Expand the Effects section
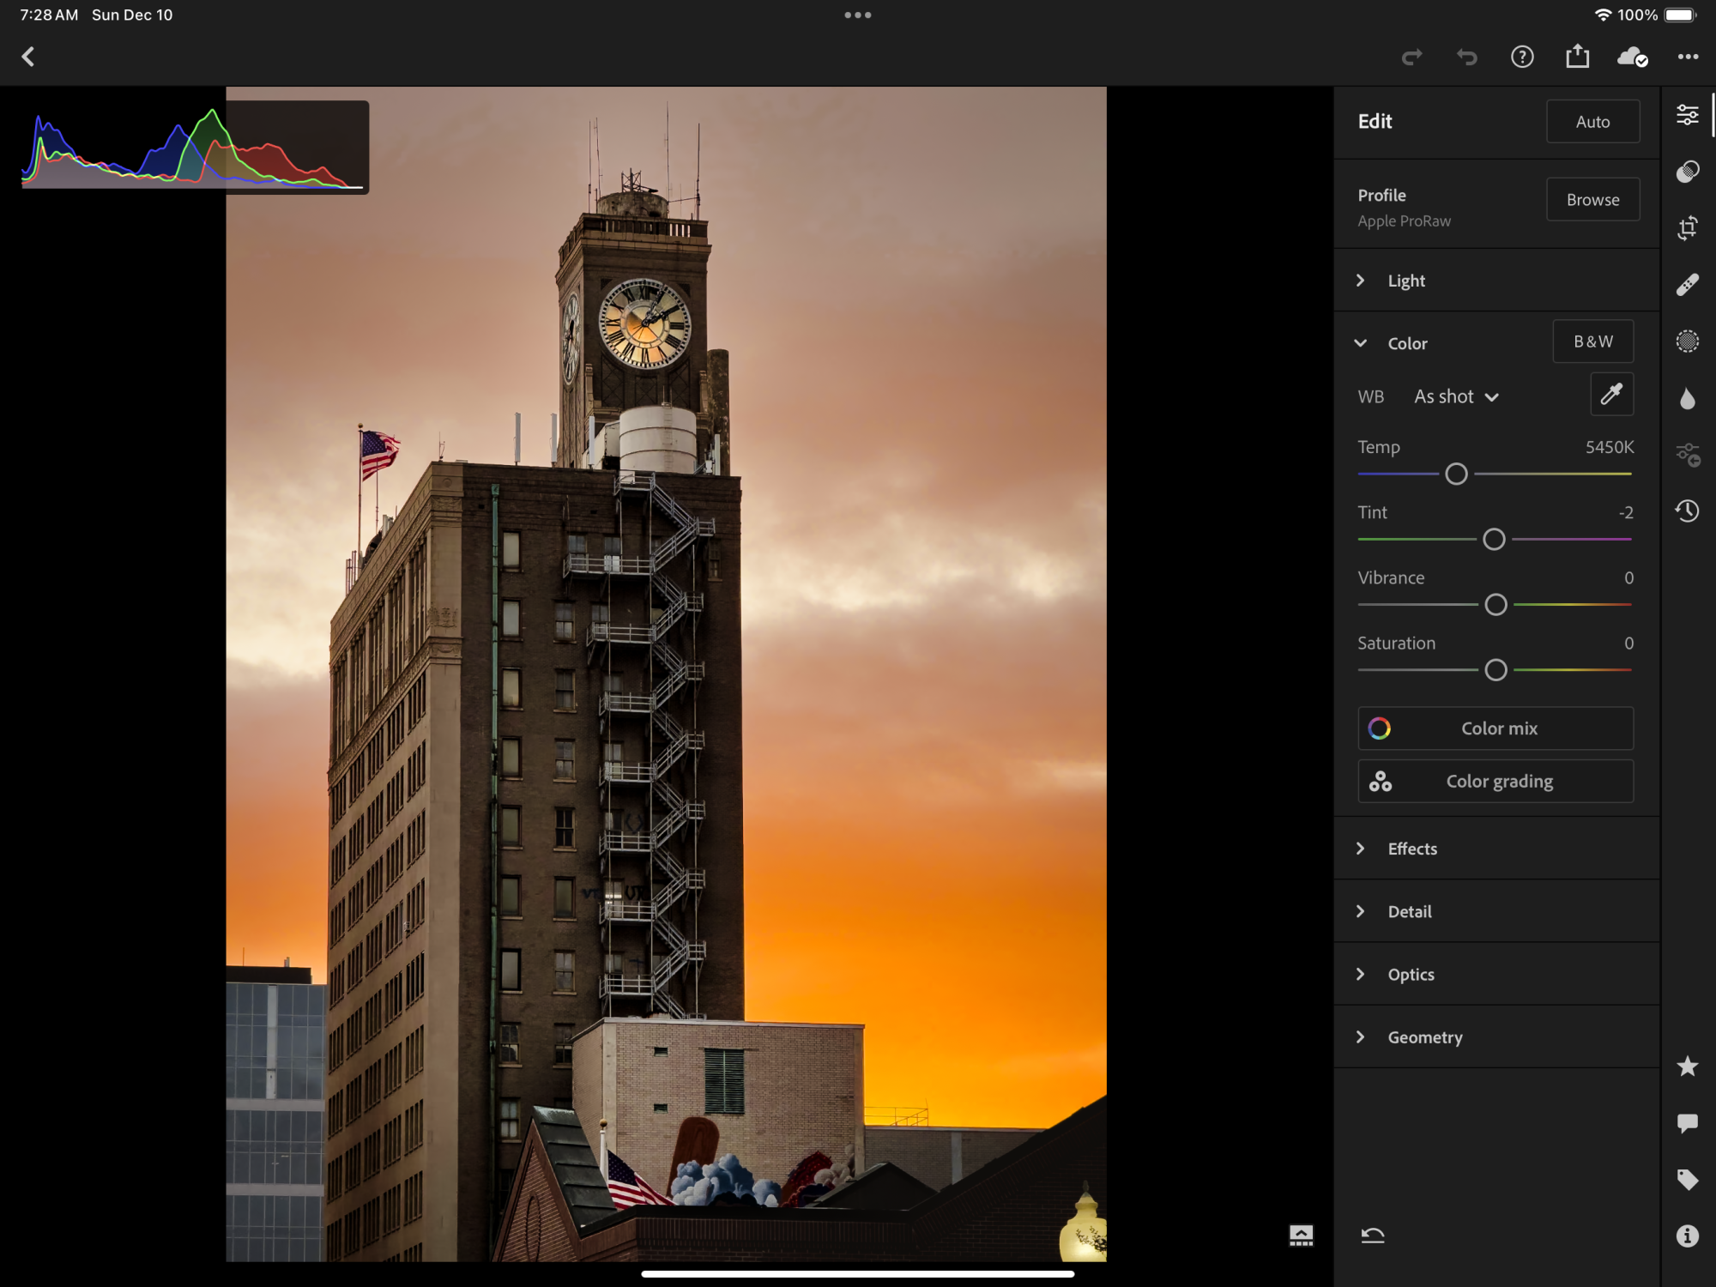The width and height of the screenshot is (1716, 1287). click(1412, 849)
